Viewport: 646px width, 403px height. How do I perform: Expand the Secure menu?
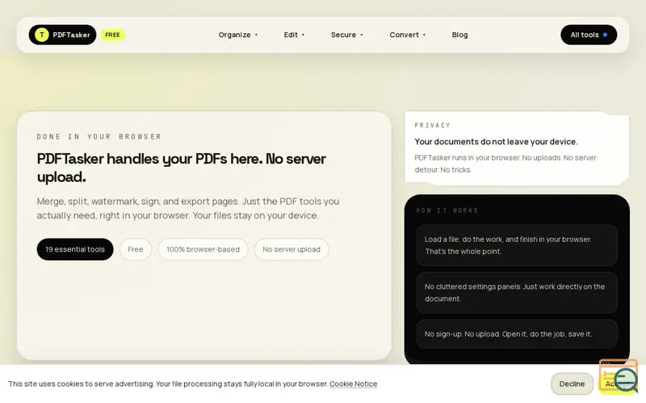point(347,35)
